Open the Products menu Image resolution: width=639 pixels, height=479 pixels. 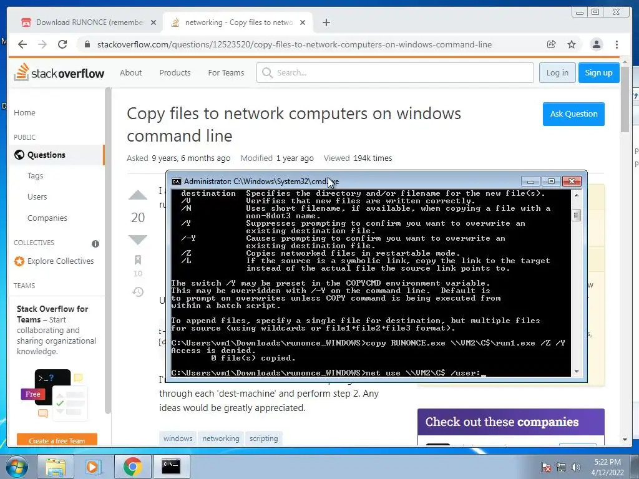point(175,72)
